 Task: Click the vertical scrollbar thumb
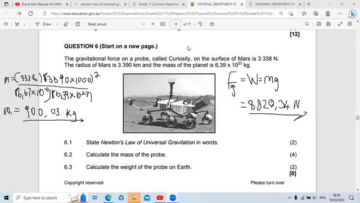point(358,118)
